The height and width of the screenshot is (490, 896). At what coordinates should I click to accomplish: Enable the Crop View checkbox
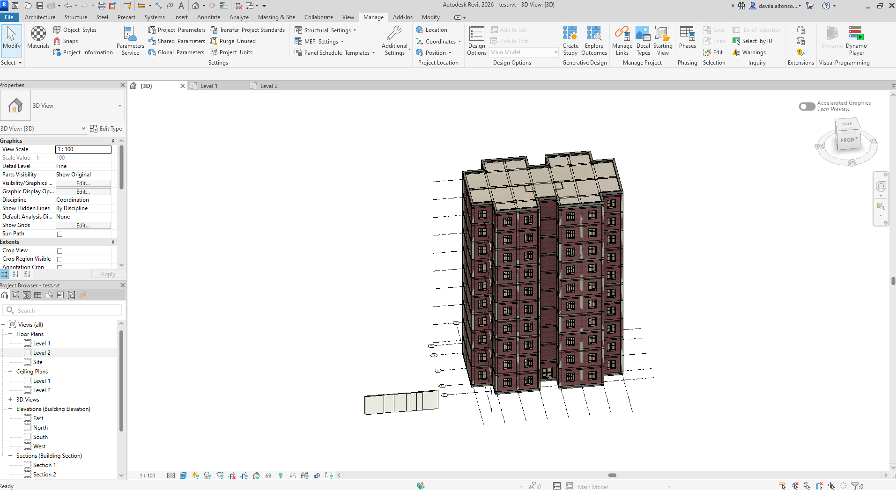pos(59,250)
